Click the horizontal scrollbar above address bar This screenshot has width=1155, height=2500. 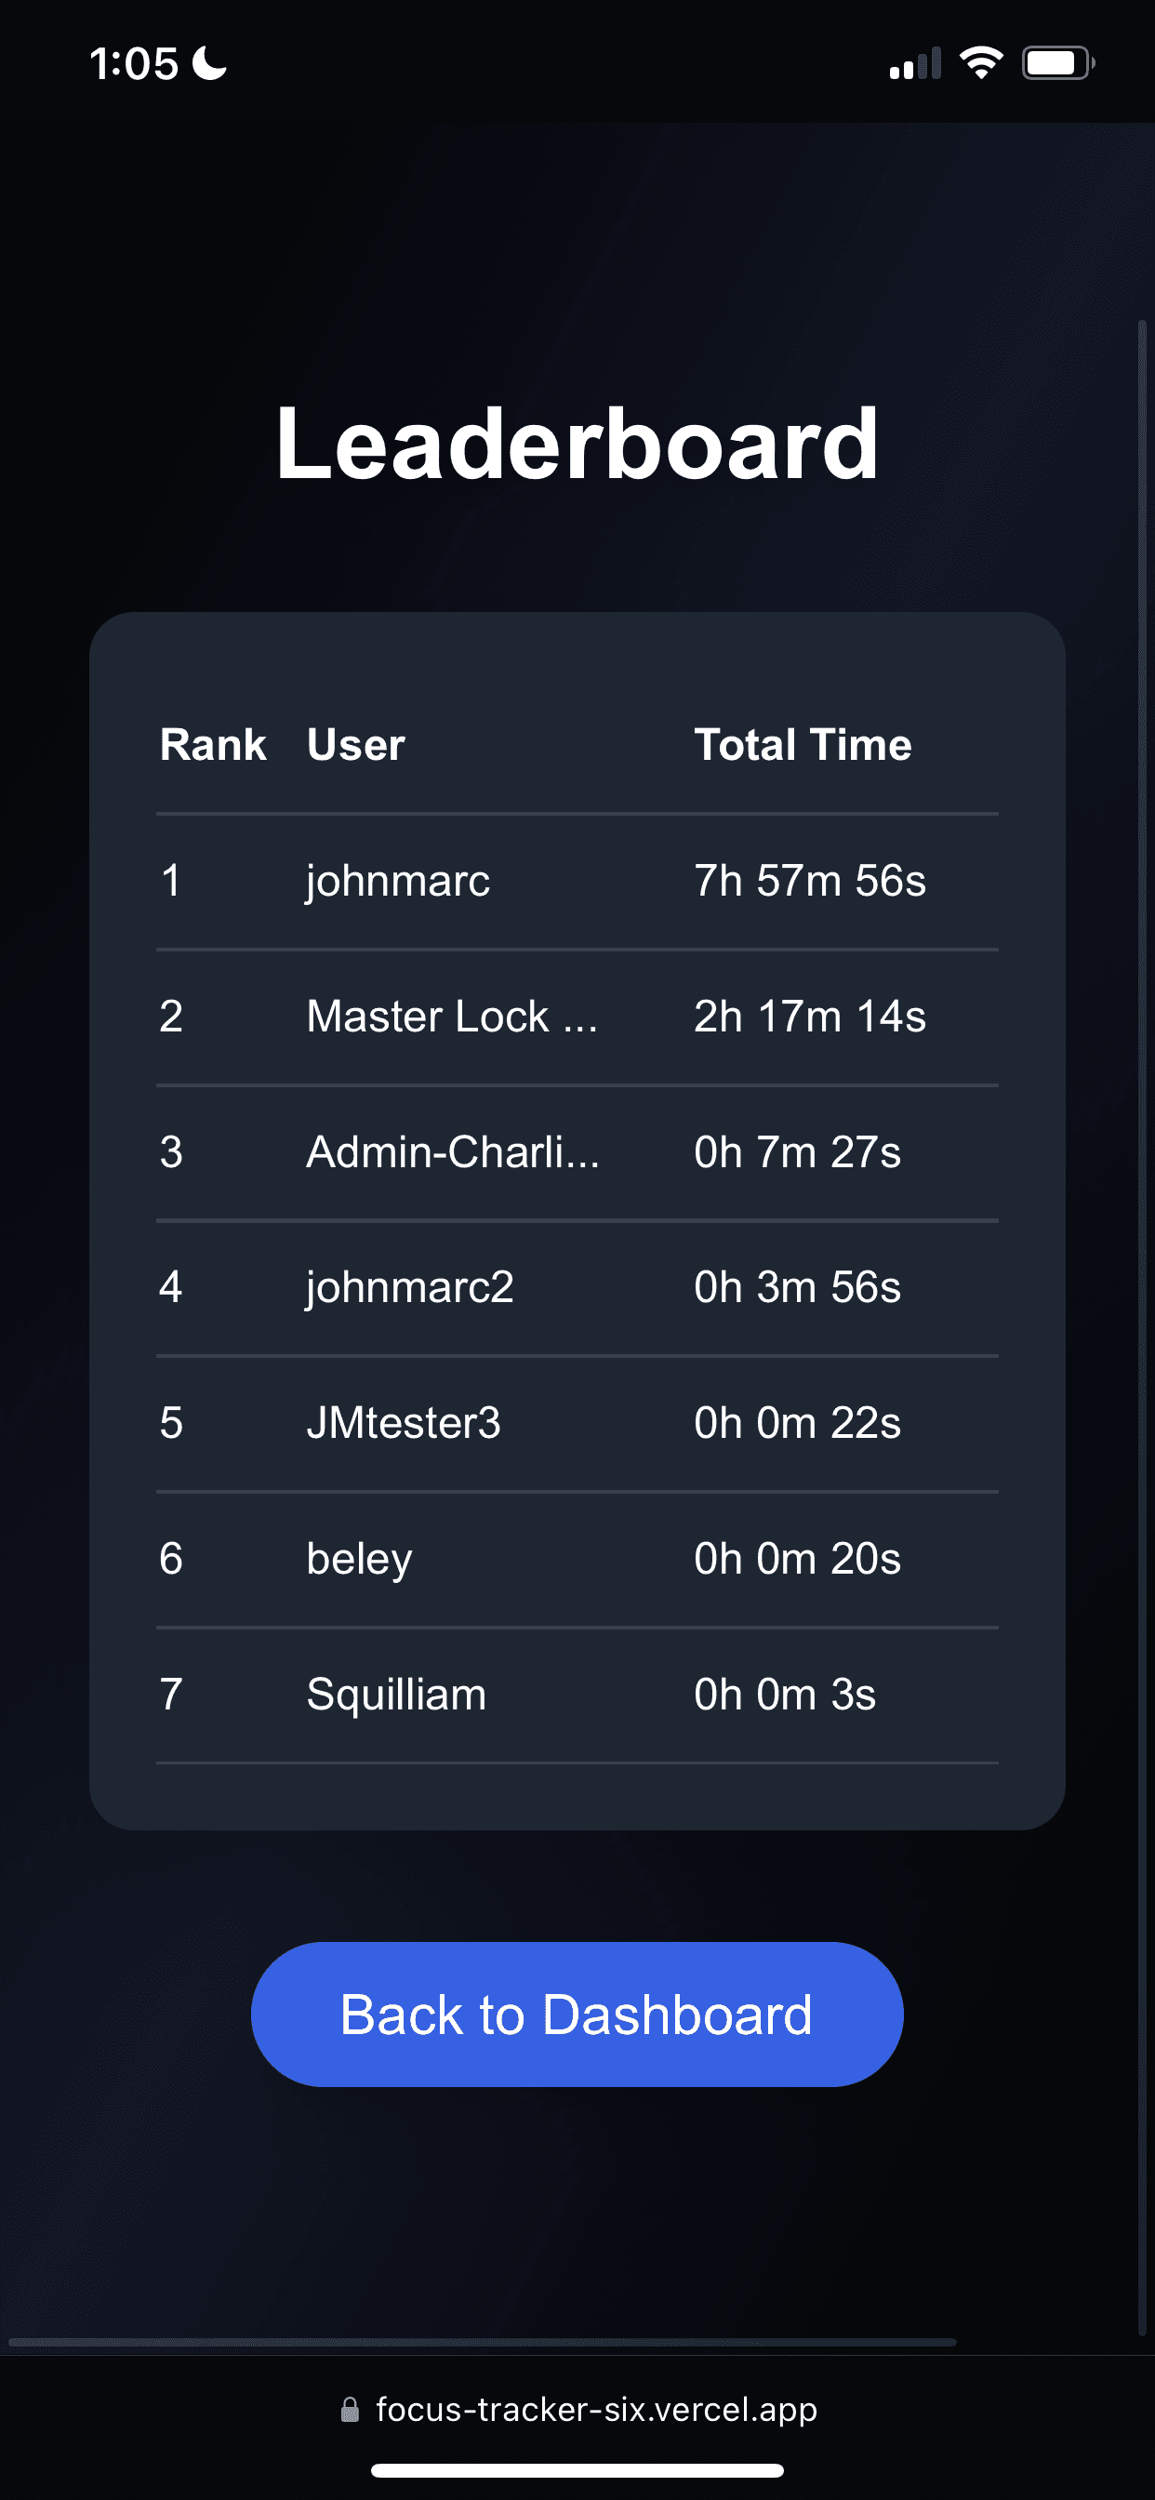click(x=482, y=2342)
